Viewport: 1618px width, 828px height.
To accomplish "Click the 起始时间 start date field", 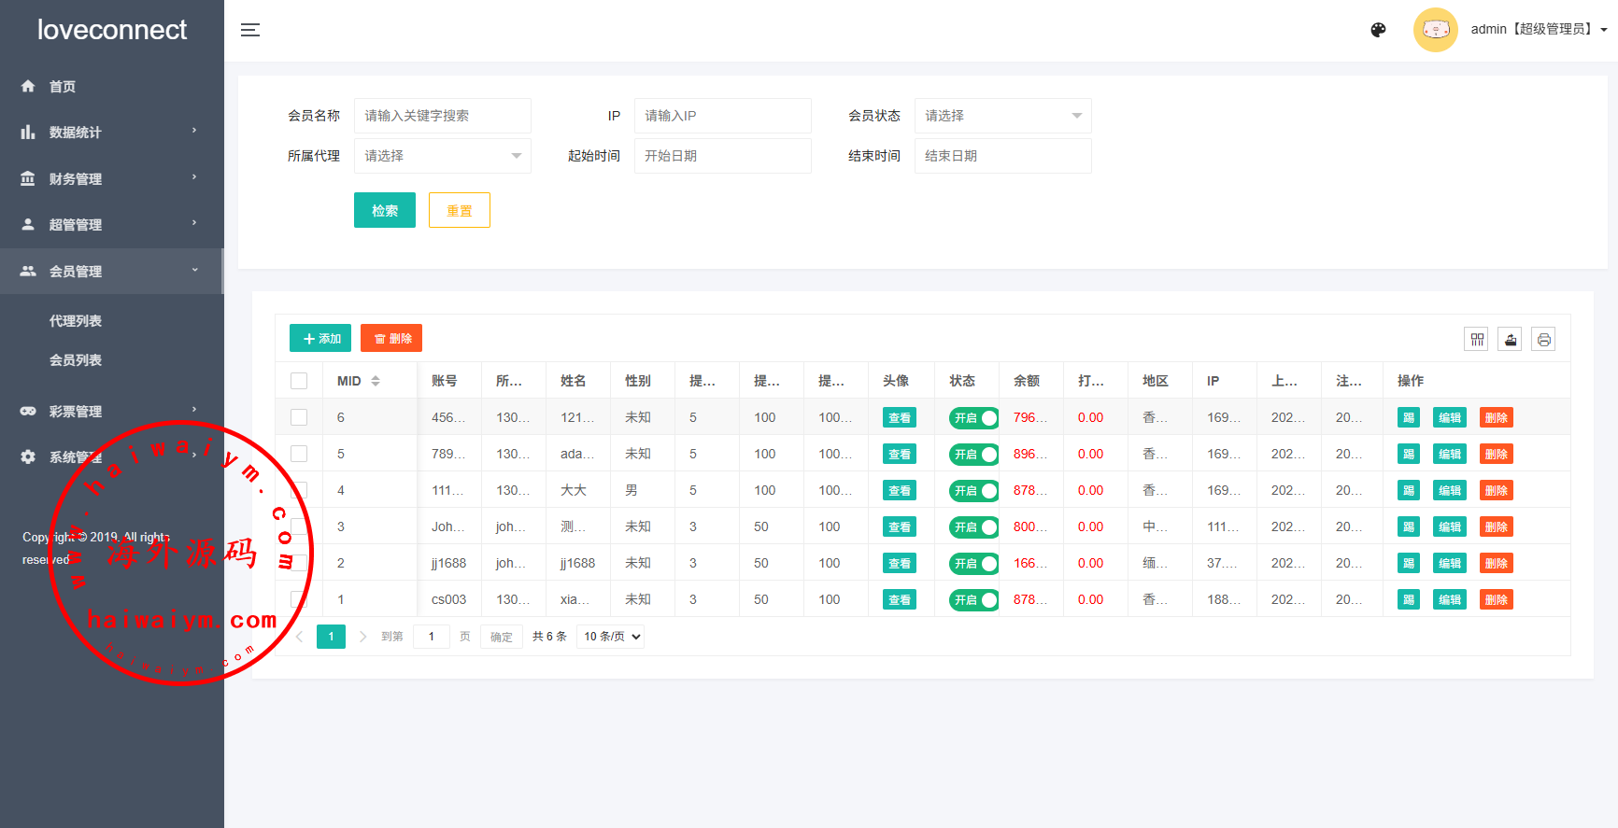I will coord(722,156).
